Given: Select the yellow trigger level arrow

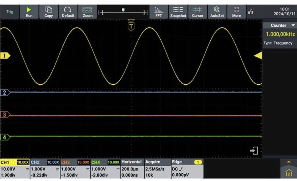Looking at the screenshot, I should (258, 55).
